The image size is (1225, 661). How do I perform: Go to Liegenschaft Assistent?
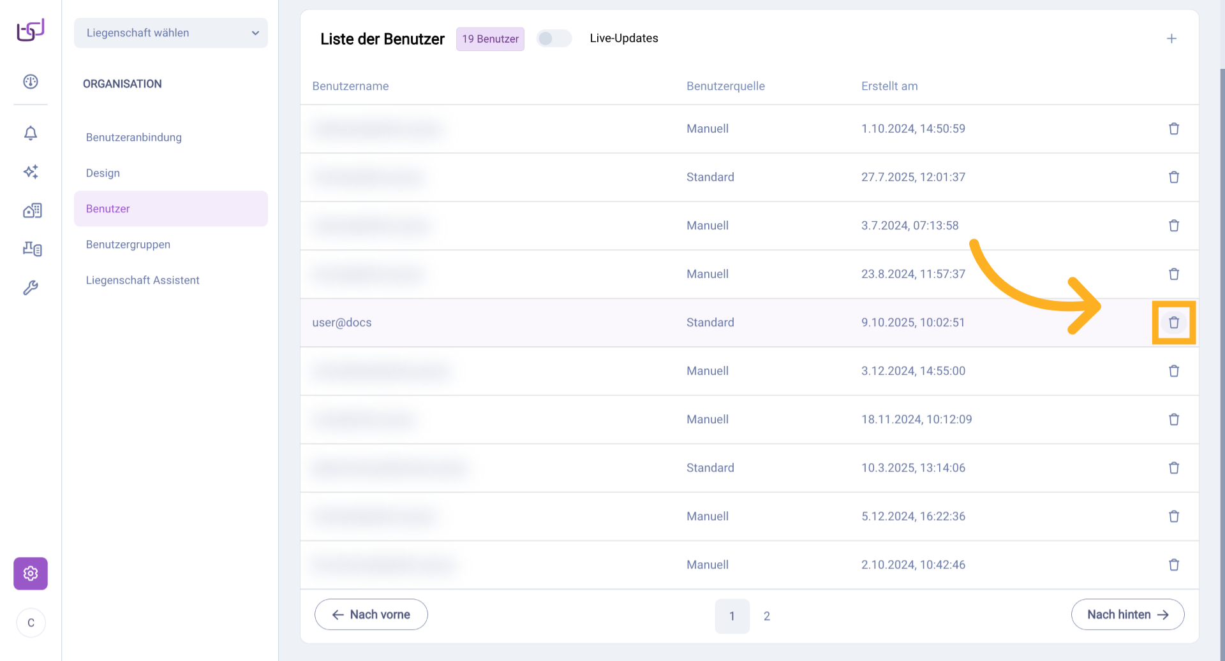click(x=143, y=280)
